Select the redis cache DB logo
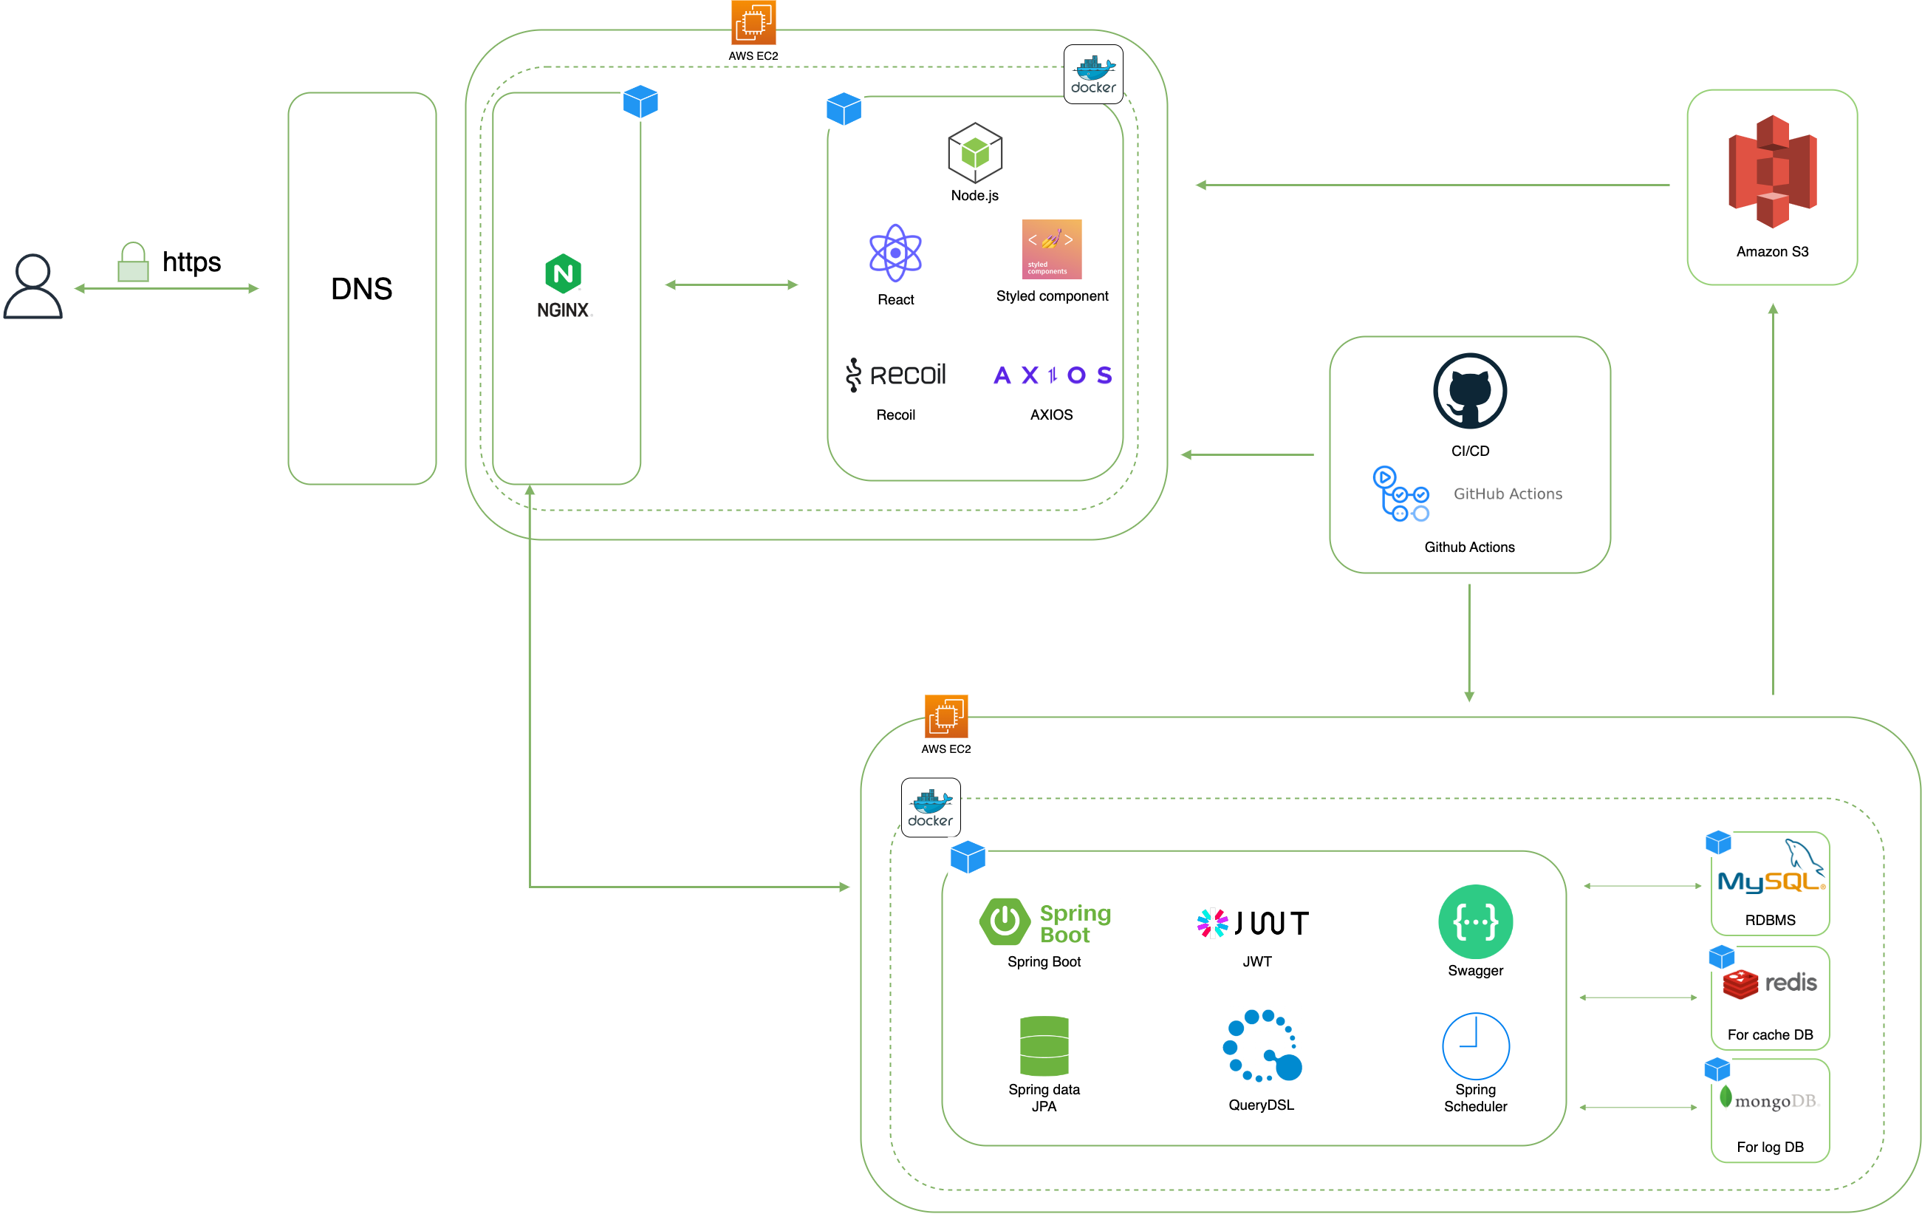The height and width of the screenshot is (1214, 1922). click(1770, 983)
